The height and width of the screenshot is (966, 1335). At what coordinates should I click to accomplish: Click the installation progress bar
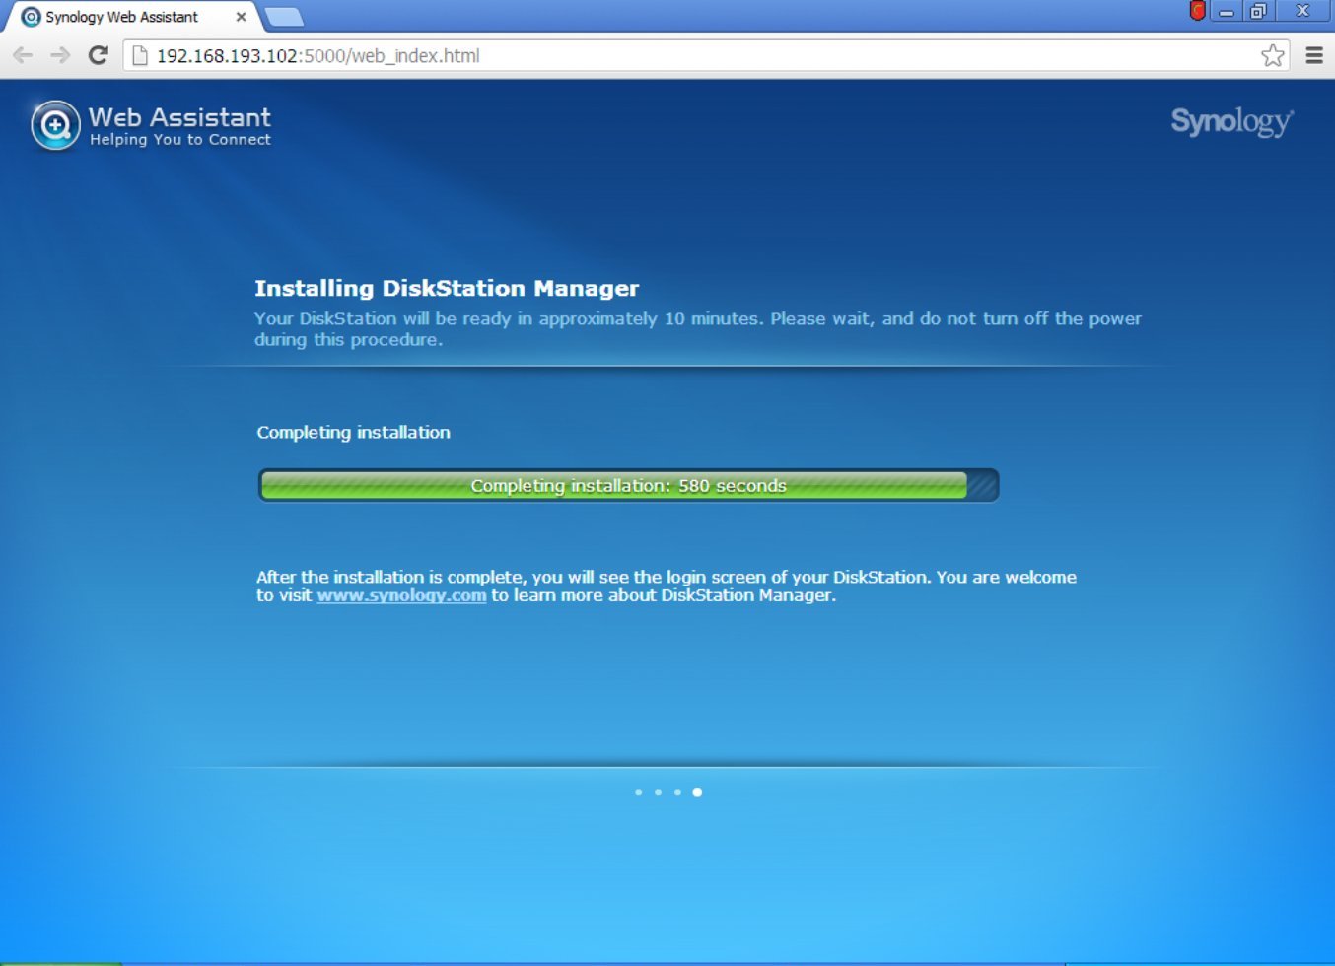tap(628, 485)
